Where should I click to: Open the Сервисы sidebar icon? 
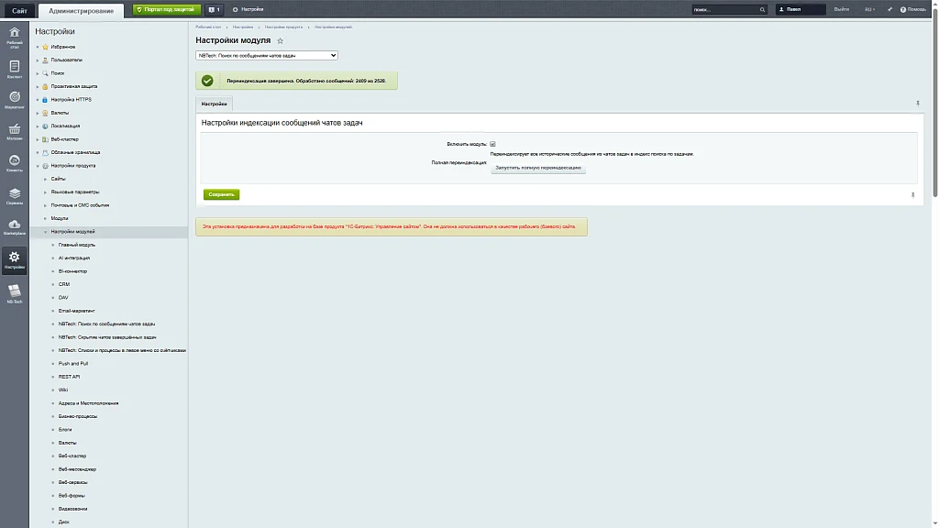15,196
